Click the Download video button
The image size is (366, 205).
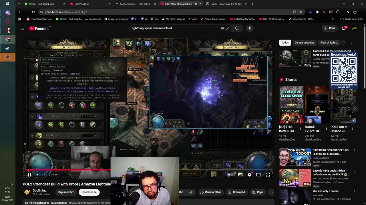point(236,192)
